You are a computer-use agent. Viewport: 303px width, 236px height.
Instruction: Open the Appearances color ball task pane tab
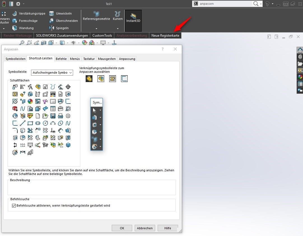click(x=300, y=77)
